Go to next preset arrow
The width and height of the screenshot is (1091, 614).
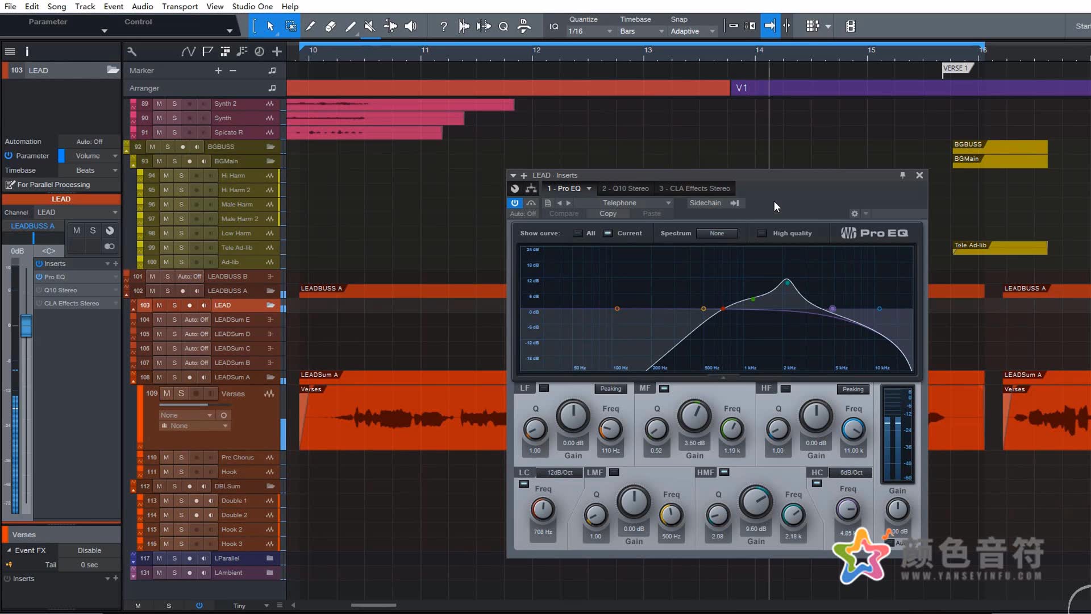tap(568, 203)
